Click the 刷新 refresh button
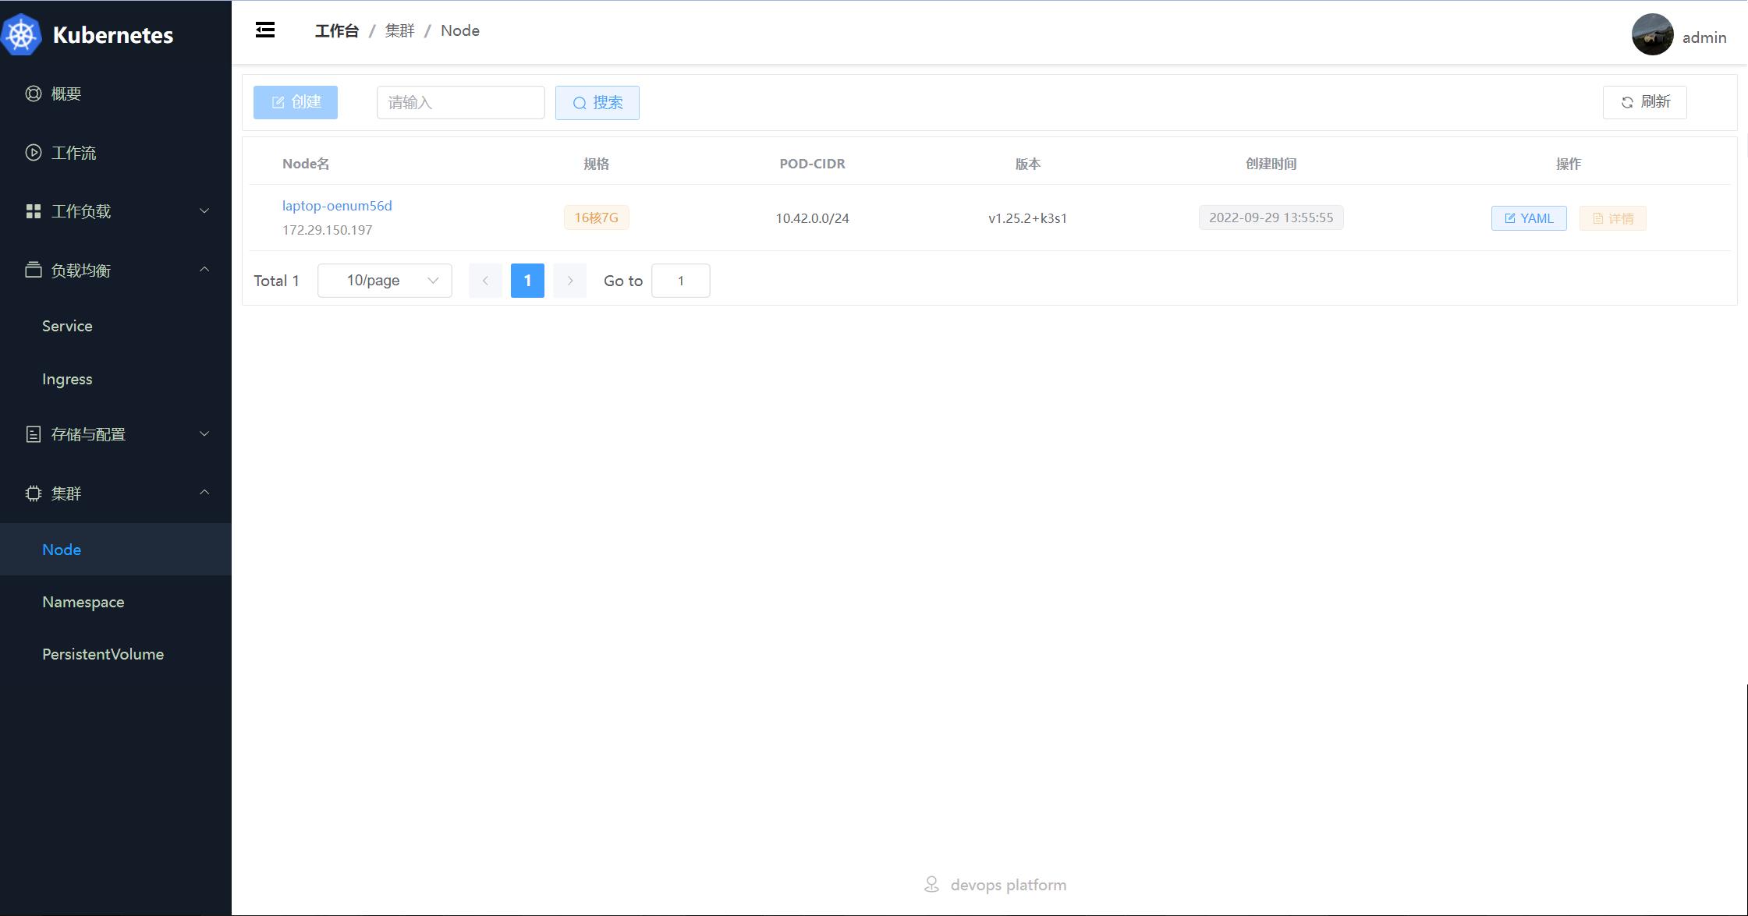The height and width of the screenshot is (916, 1748). (1644, 102)
